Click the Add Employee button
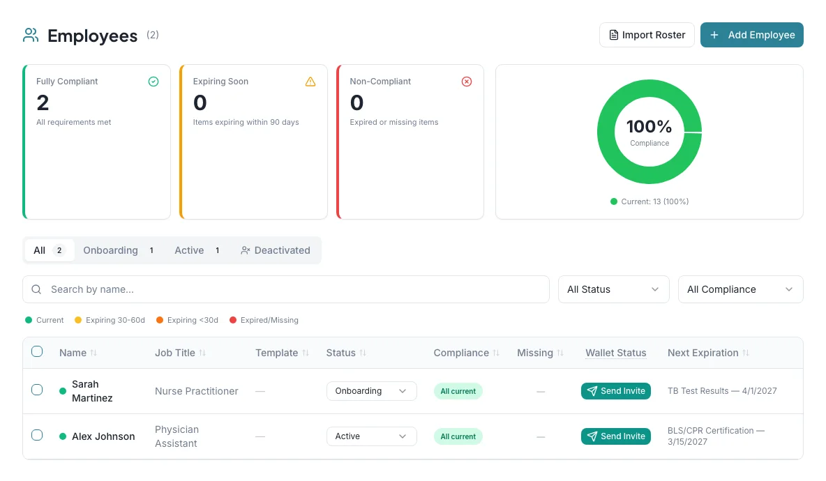 [752, 35]
